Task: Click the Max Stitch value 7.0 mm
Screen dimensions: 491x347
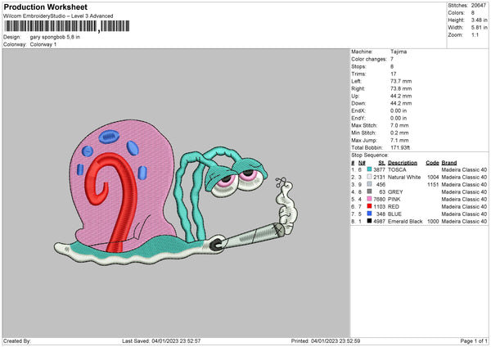Action: [x=399, y=125]
